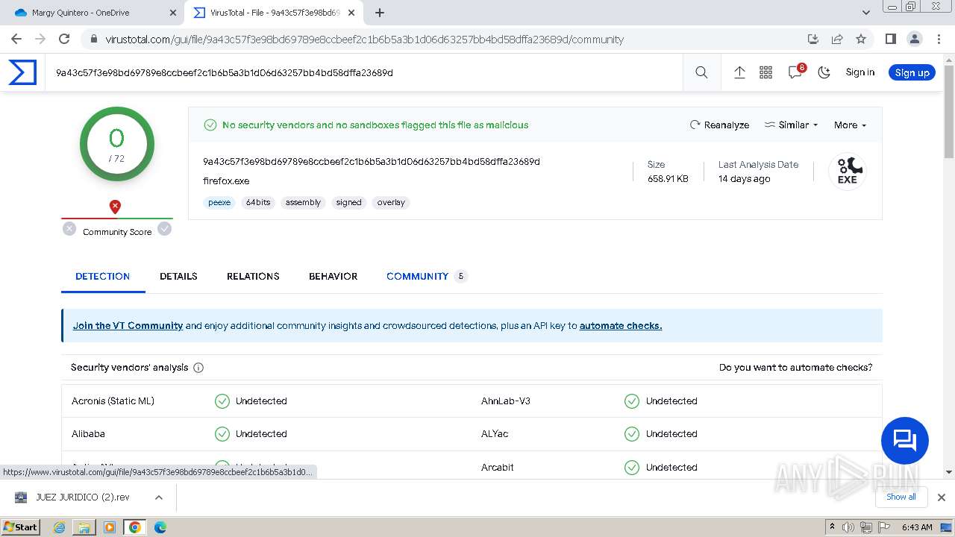This screenshot has width=955, height=537.
Task: Open the notifications comment icon
Action: pyautogui.click(x=795, y=72)
